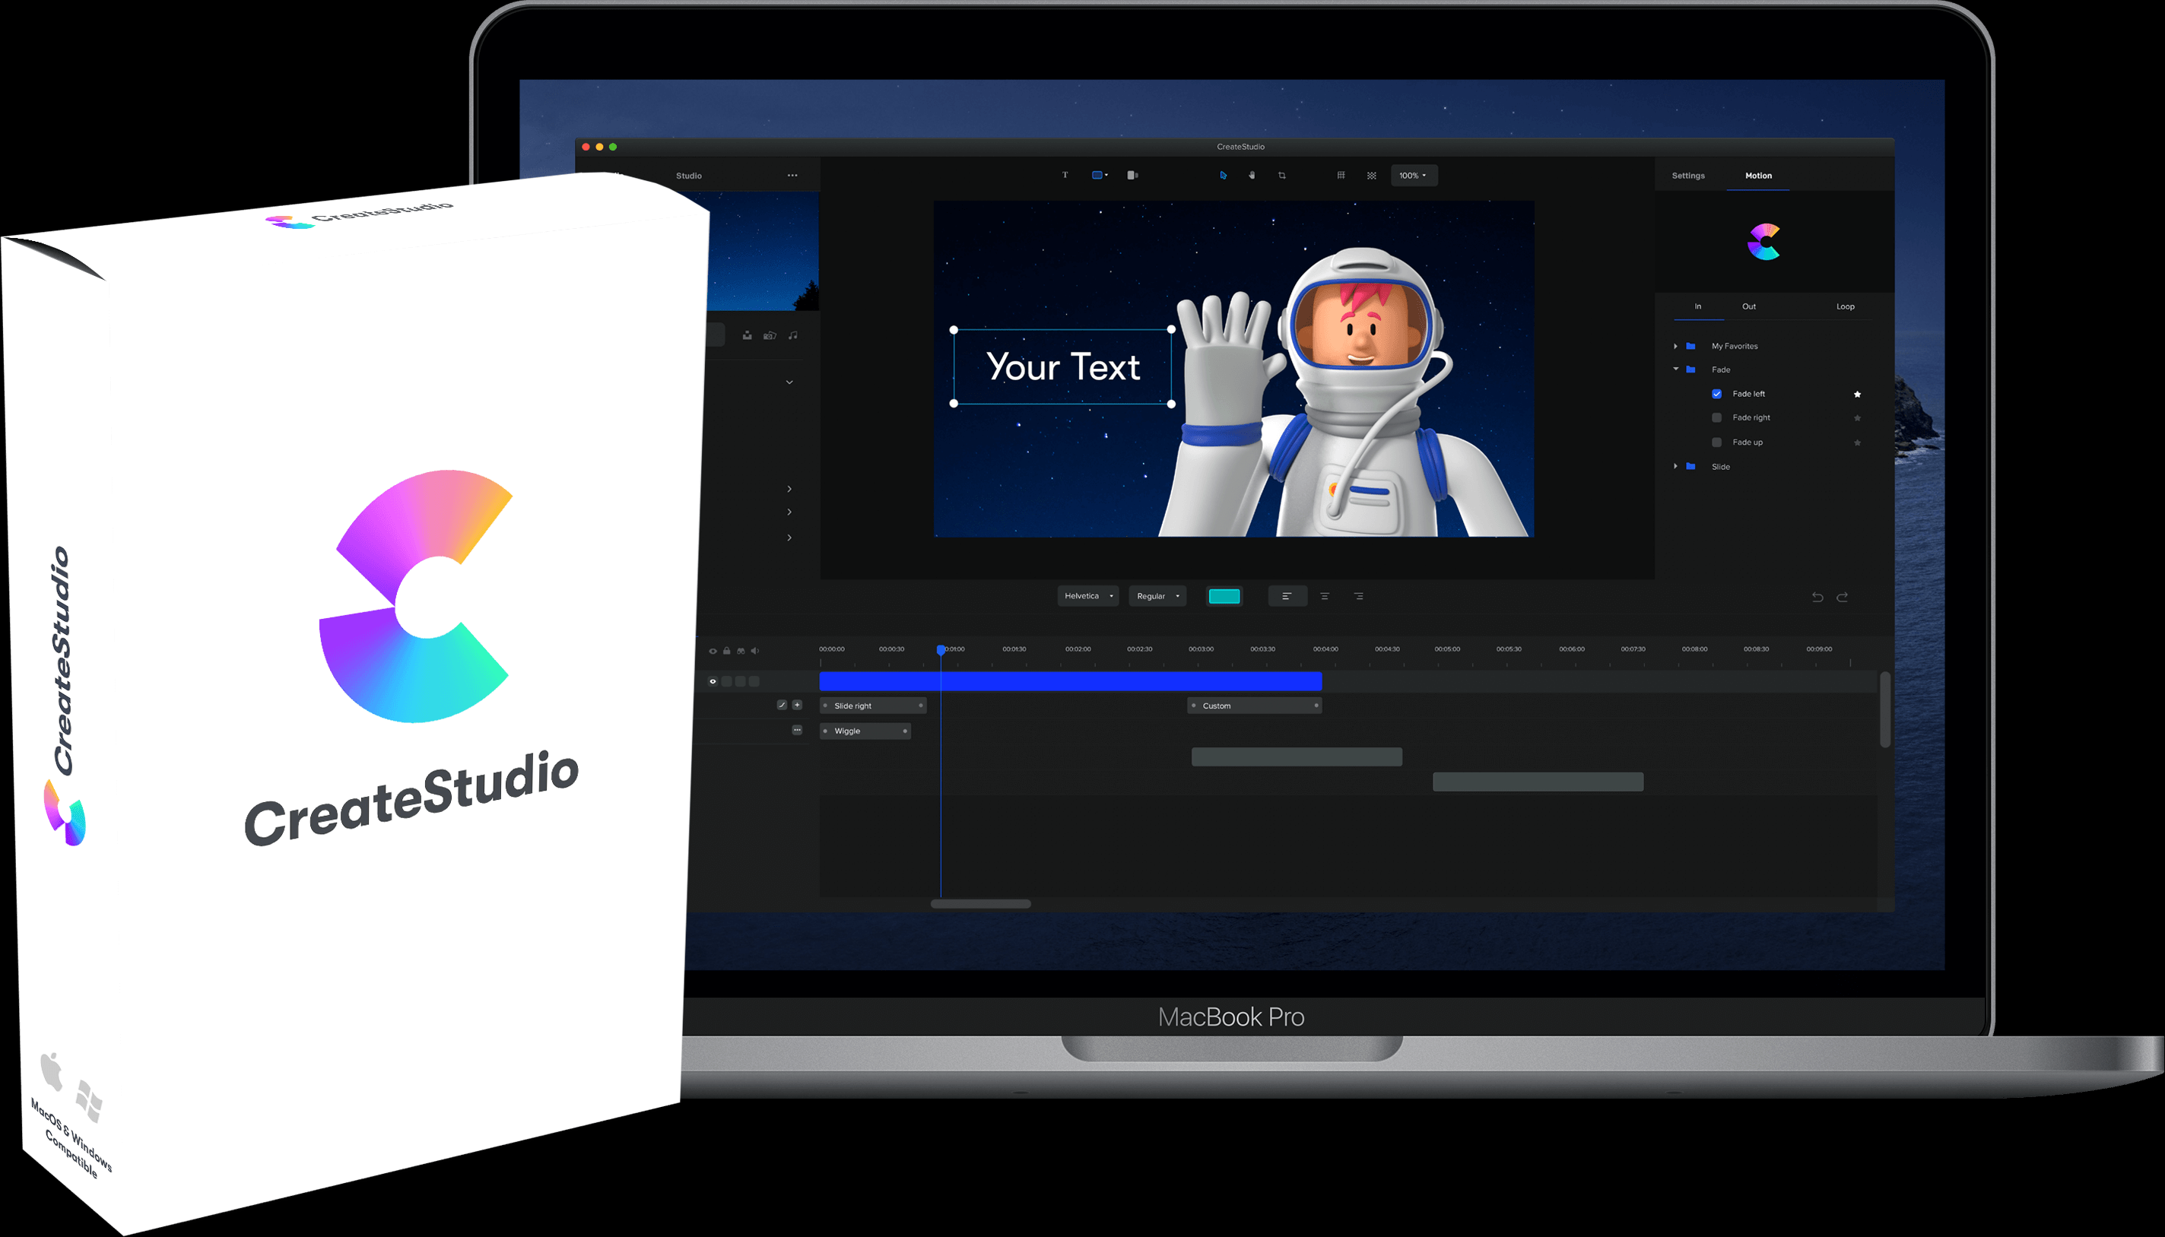The image size is (2165, 1237).
Task: Activate the pointer selection tool
Action: pos(1223,175)
